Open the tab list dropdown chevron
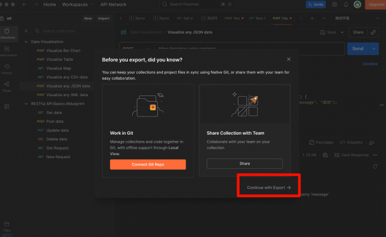Image resolution: width=386 pixels, height=237 pixels. 324,18
